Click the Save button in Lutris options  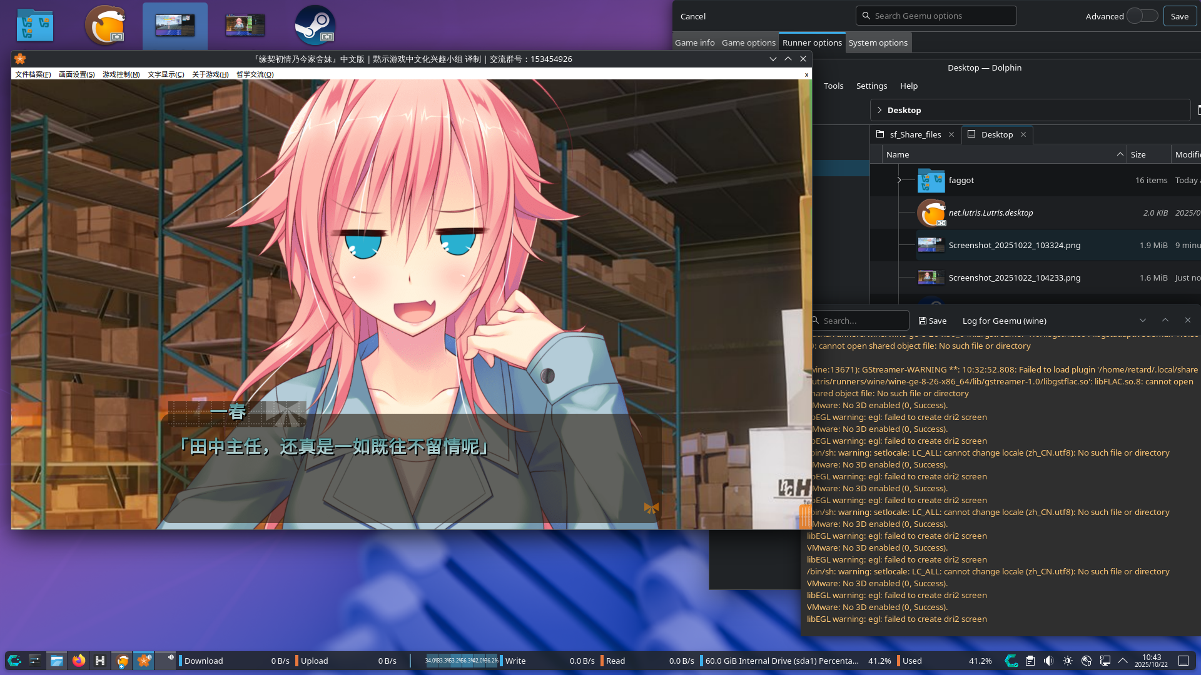[x=1179, y=16]
